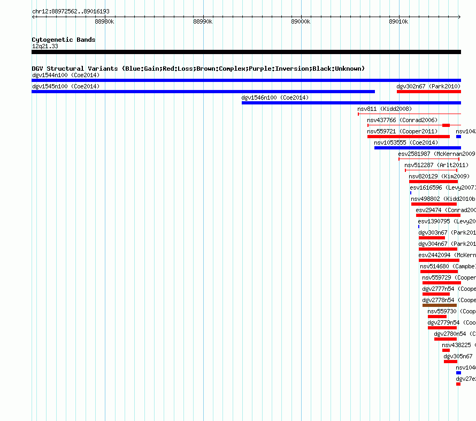
Task: Open variant nsv811 (Kidd2008) label
Action: (385, 109)
